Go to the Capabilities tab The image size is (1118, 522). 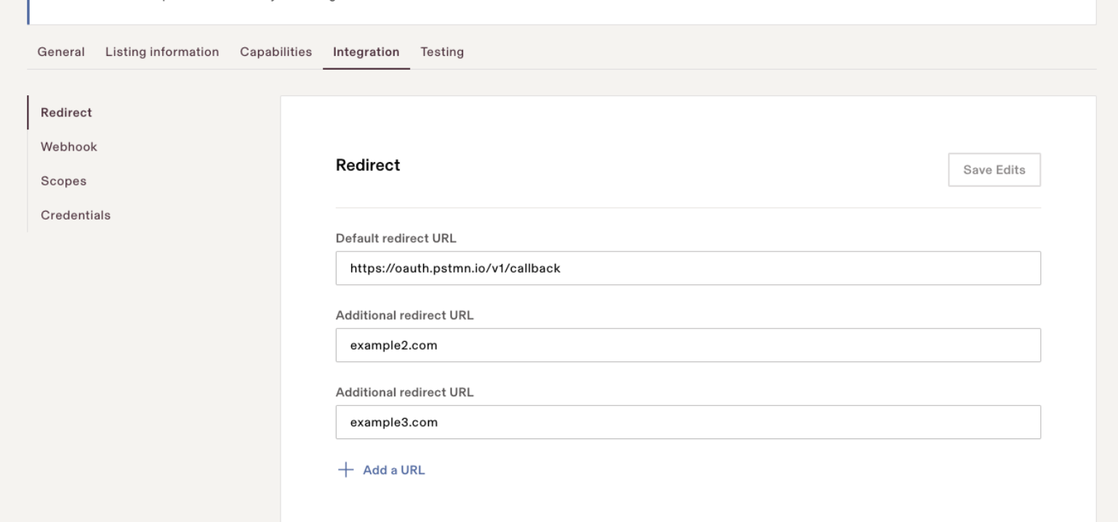point(276,52)
